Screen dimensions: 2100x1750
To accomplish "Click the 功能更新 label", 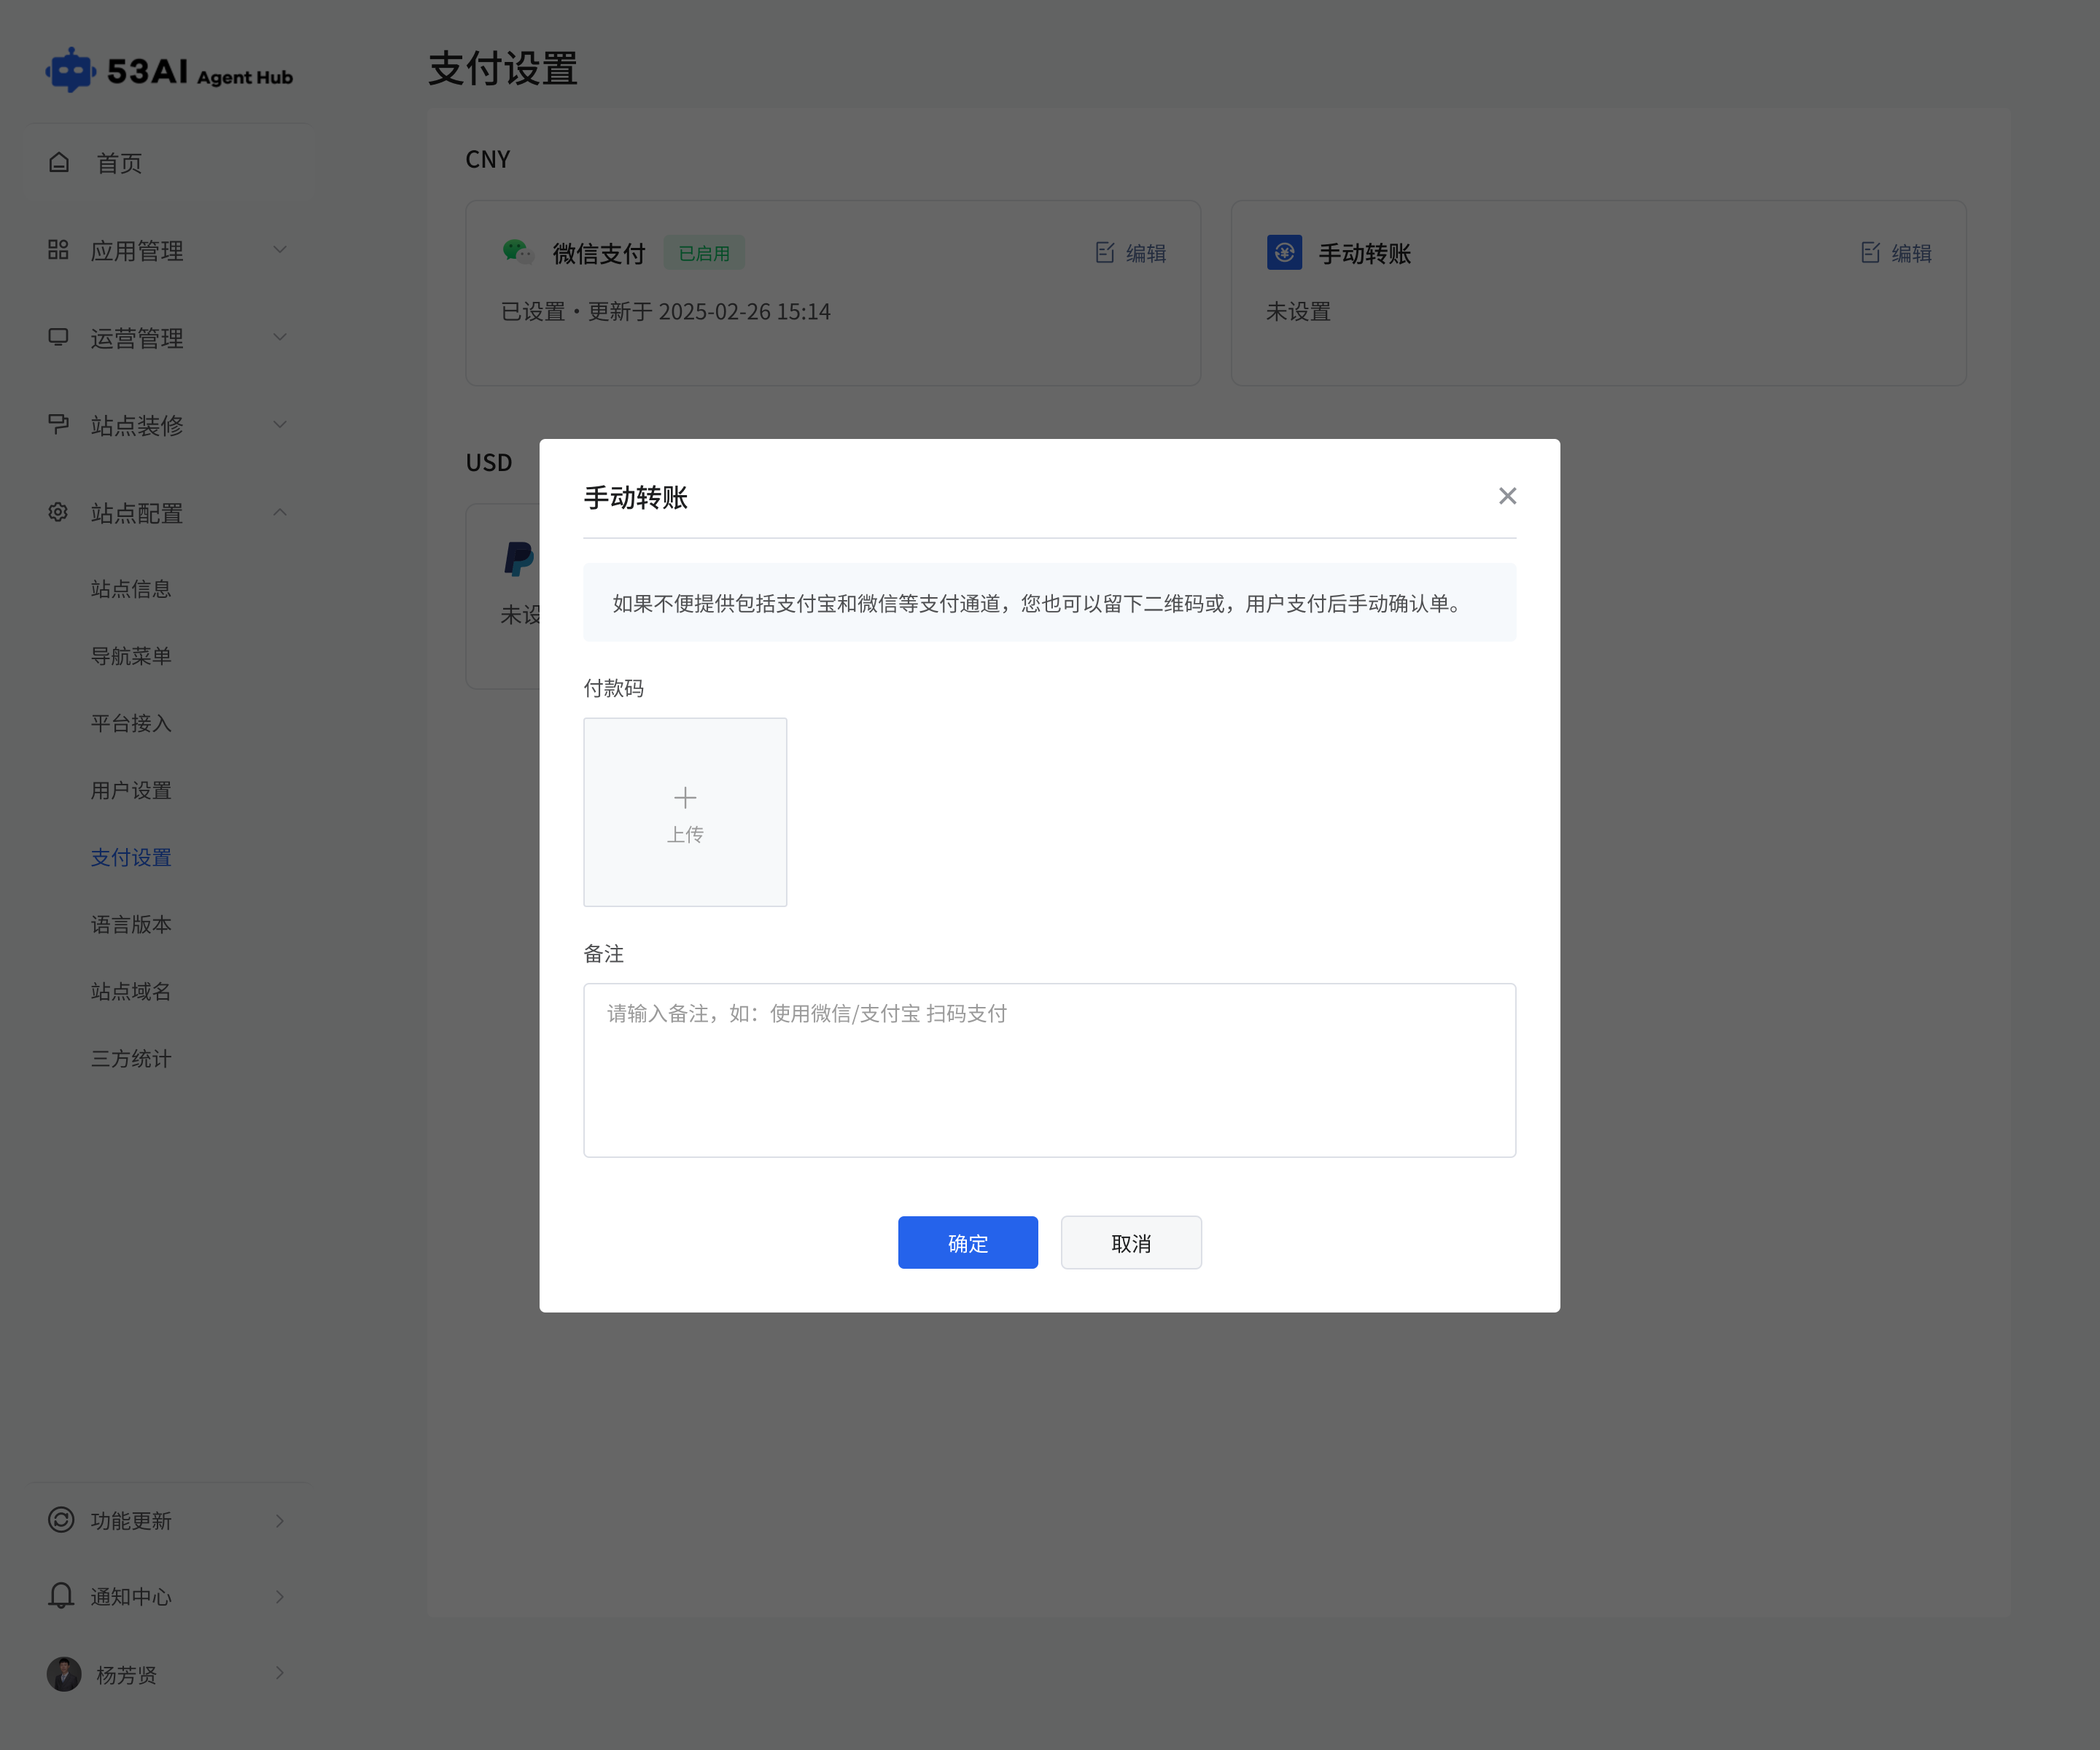I will tap(131, 1521).
